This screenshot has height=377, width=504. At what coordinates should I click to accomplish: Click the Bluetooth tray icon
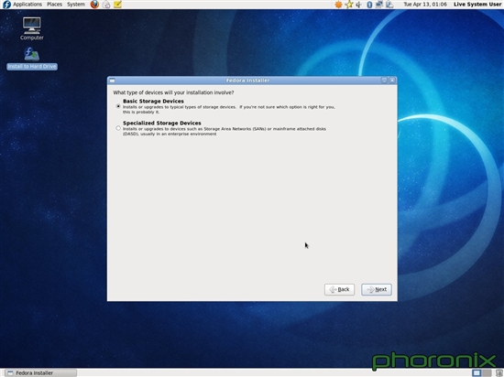coord(369,5)
